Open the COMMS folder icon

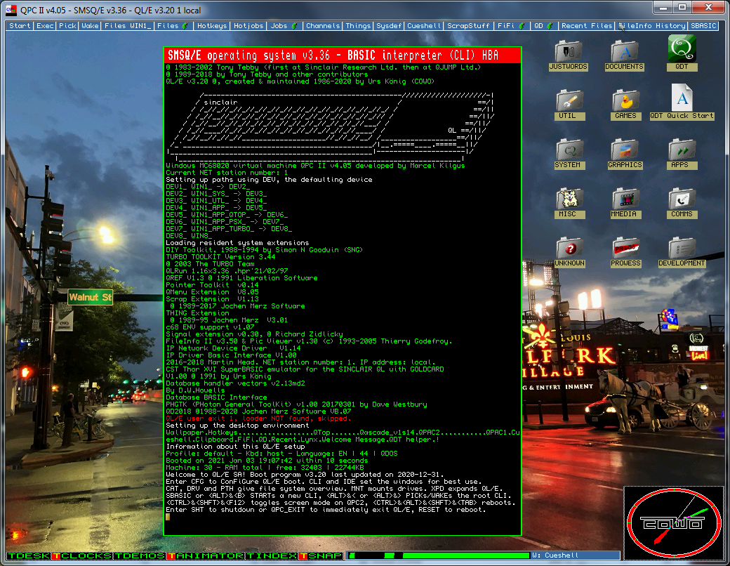tap(682, 203)
